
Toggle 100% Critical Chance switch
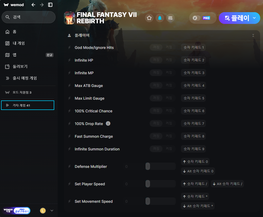(162, 110)
